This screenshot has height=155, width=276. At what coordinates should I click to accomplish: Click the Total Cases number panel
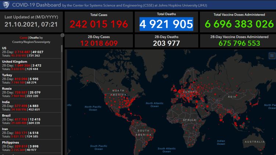click(x=98, y=24)
